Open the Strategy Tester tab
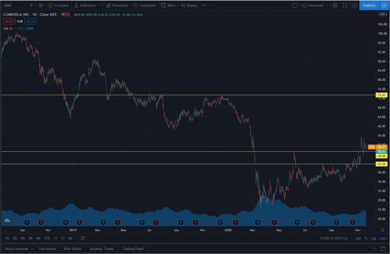 [102, 249]
